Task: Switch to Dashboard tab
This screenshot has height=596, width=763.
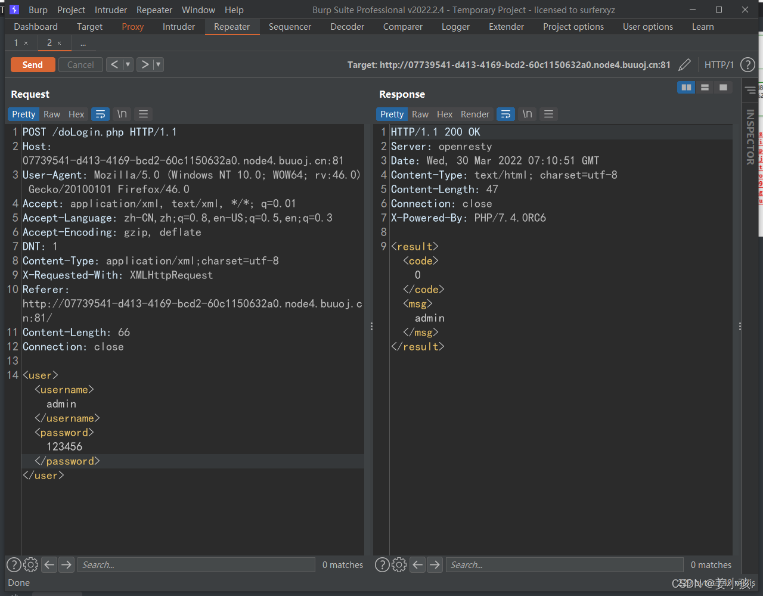Action: click(36, 27)
